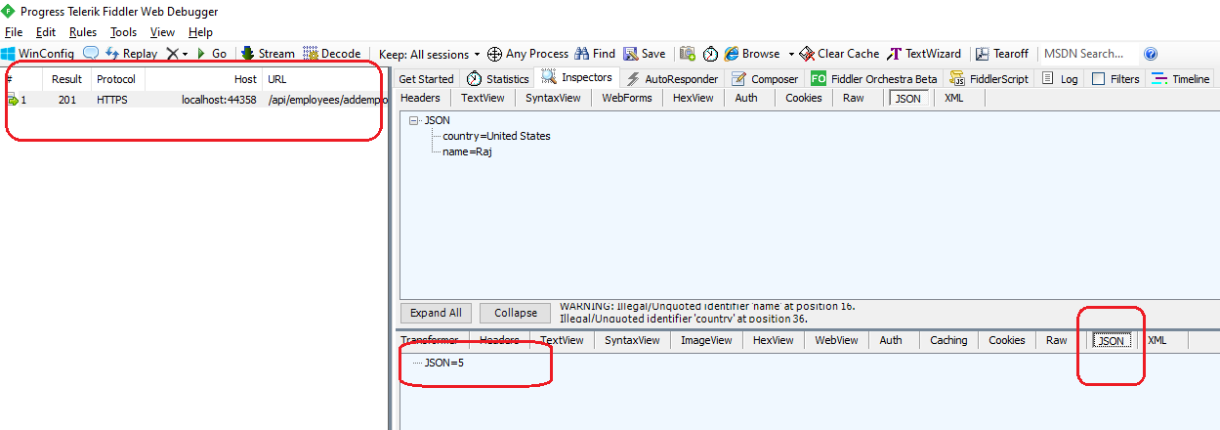
Task: Select response Caching tab
Action: [948, 340]
